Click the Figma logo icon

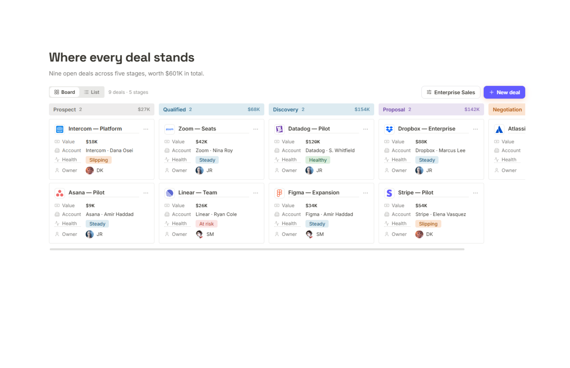click(x=279, y=193)
